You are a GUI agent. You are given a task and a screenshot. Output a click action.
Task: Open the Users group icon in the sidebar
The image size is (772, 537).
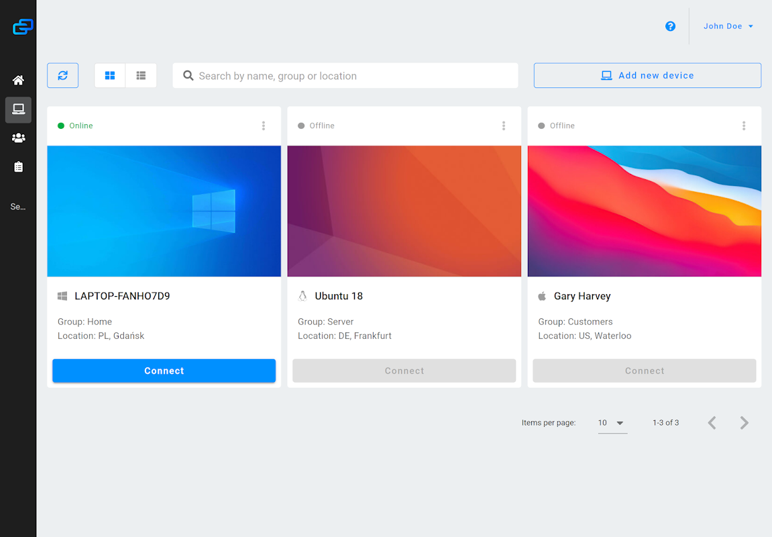(x=18, y=138)
